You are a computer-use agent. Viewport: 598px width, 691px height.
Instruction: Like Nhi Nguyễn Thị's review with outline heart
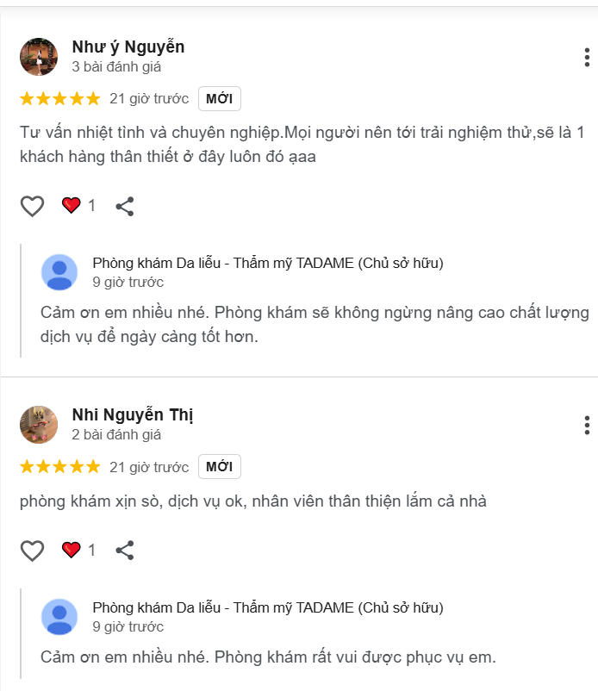[32, 551]
